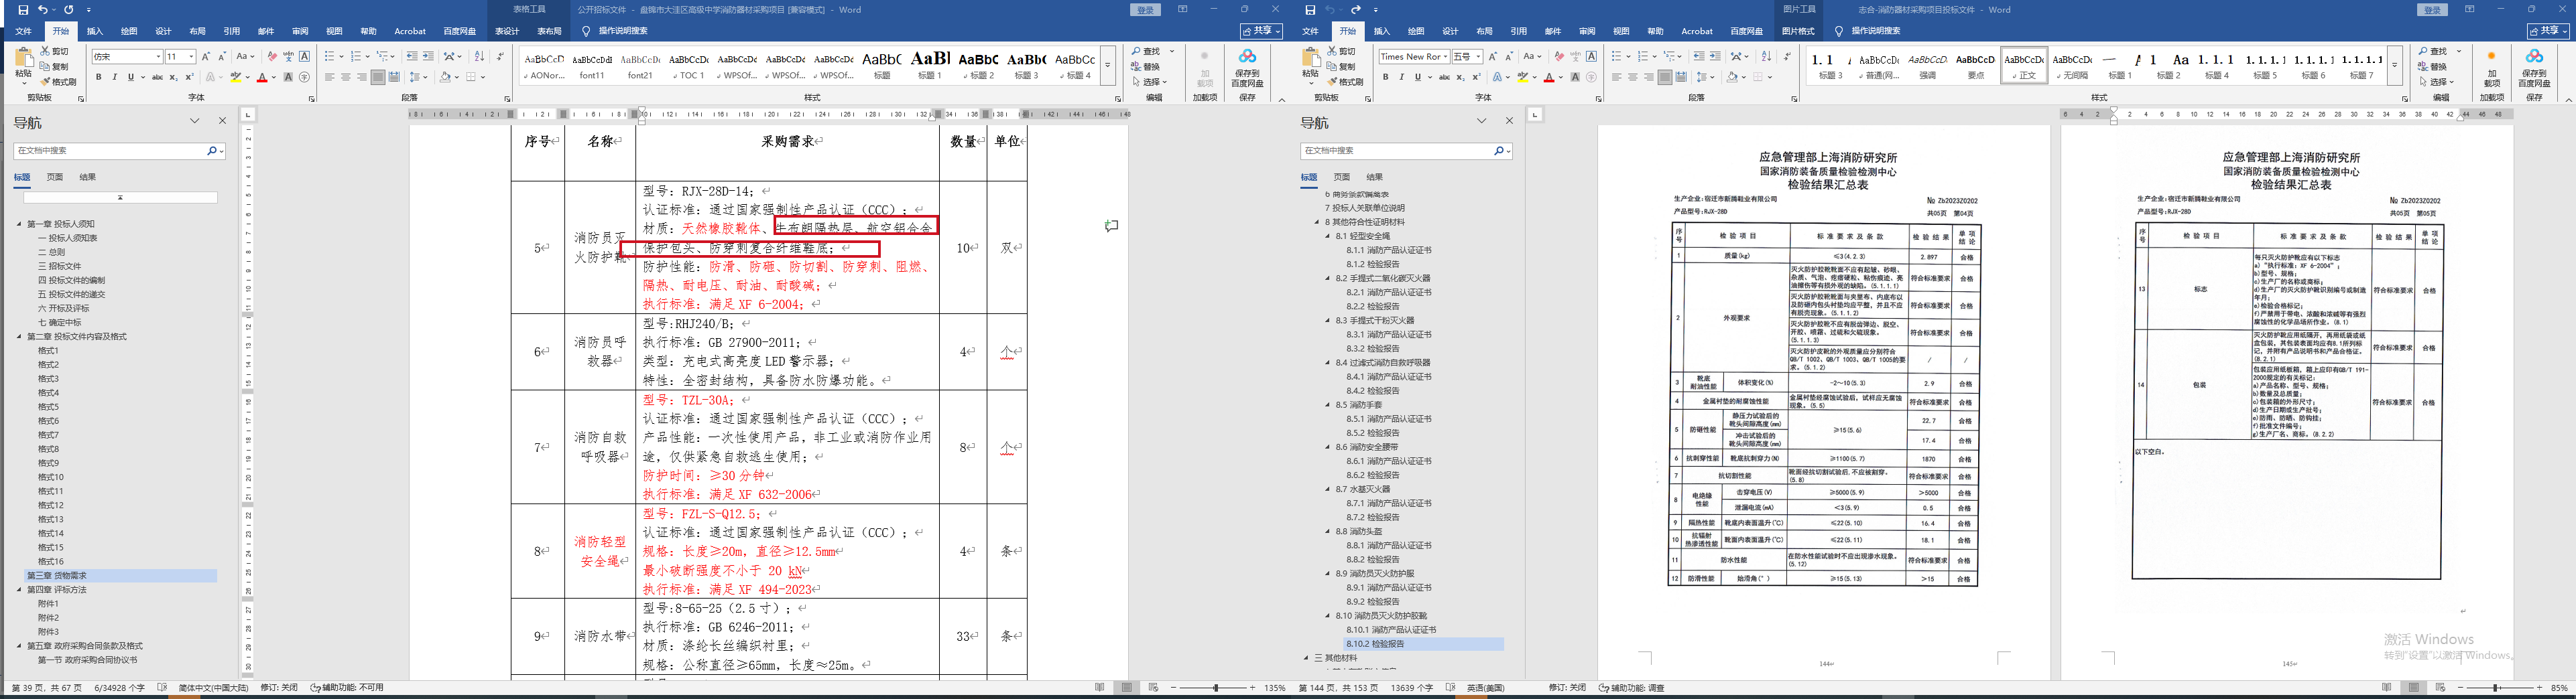
Task: Open Times New Roman font dropdown in right window
Action: (x=1445, y=57)
